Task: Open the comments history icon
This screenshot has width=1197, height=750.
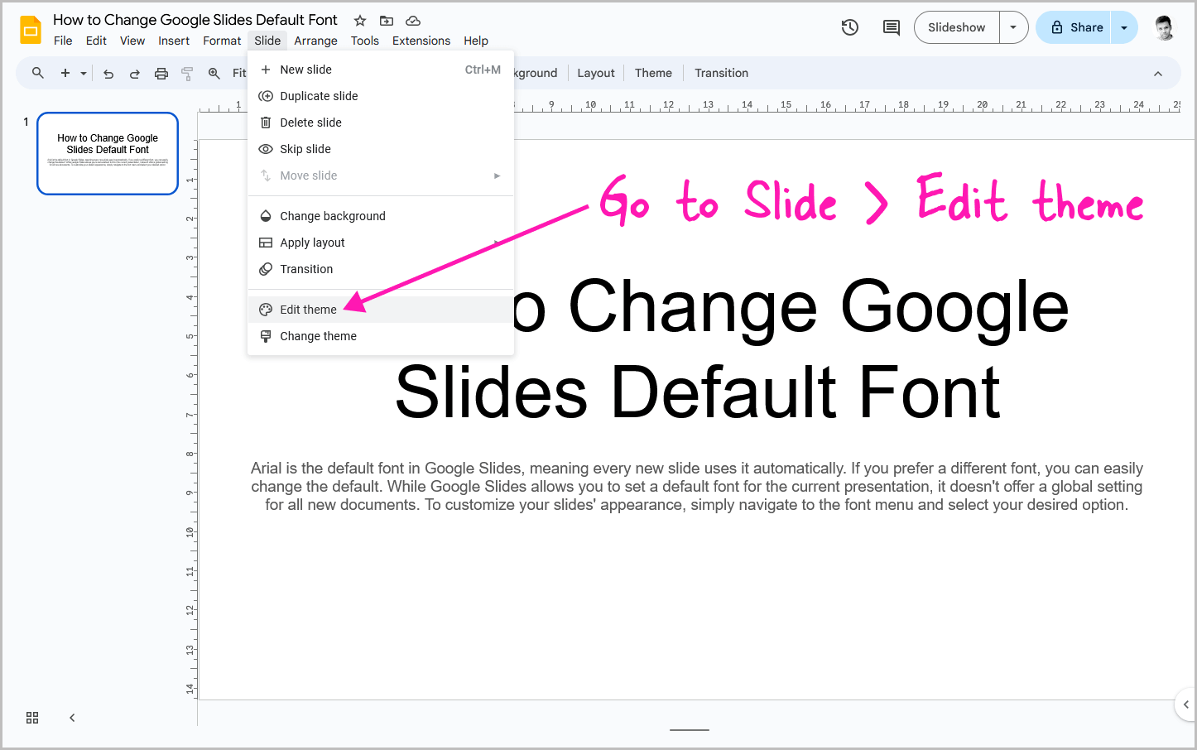Action: click(892, 27)
